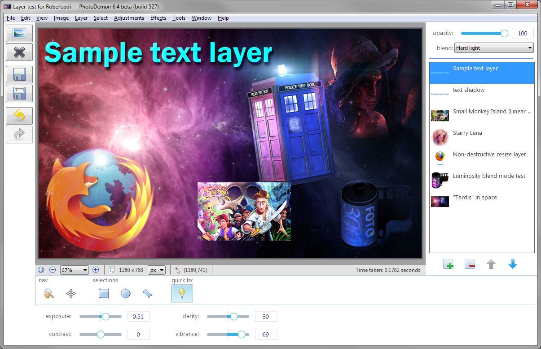Click the Tardis layer thumbnail
Image resolution: width=541 pixels, height=349 pixels.
click(x=440, y=202)
